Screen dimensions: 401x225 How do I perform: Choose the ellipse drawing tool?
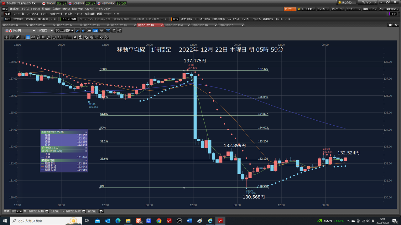[x=59, y=37]
